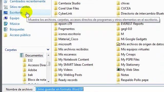Image resolution: width=164 pixels, height=92 pixels.
Task: Open Búsquedas in the sidebar
Action: tap(17, 29)
